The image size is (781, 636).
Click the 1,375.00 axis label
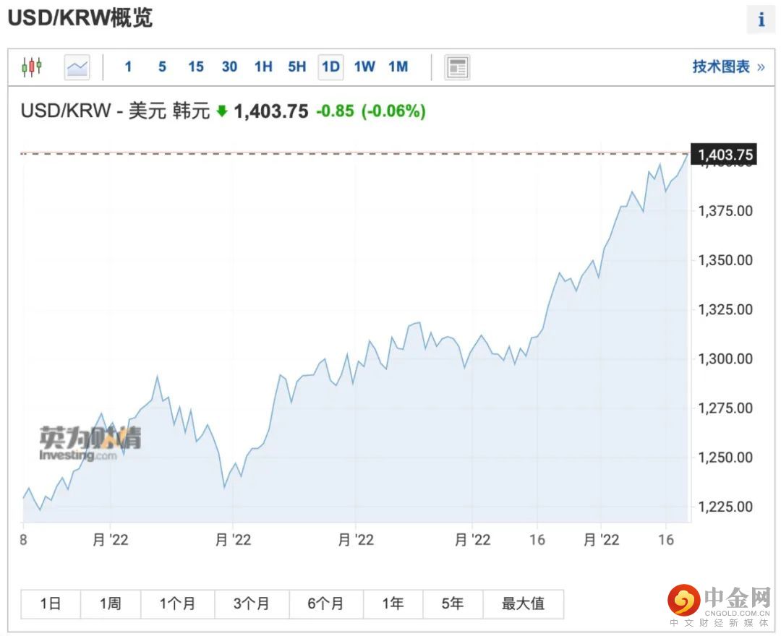pos(725,211)
